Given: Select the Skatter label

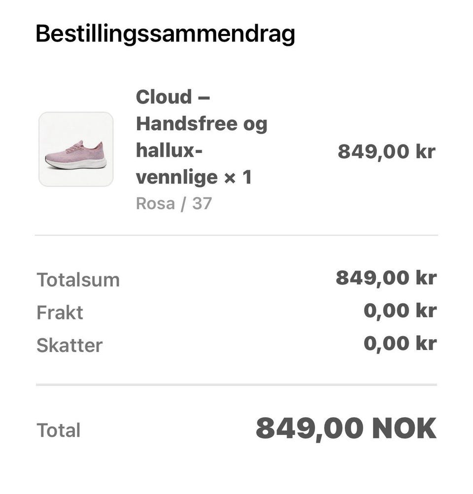Looking at the screenshot, I should [69, 345].
